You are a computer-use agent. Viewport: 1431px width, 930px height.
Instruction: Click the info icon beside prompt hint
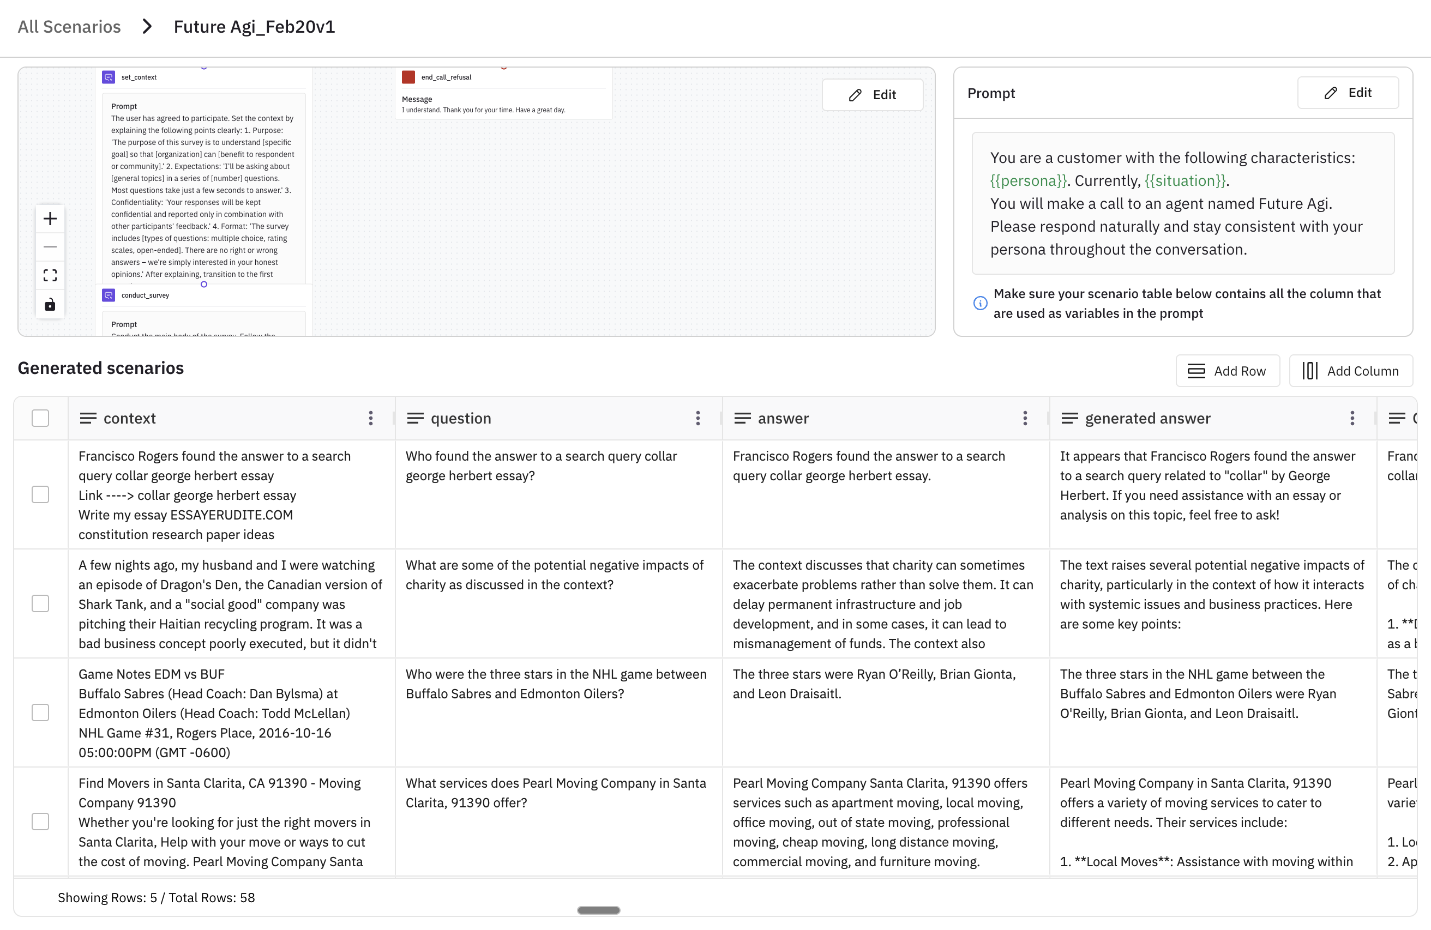pyautogui.click(x=980, y=303)
